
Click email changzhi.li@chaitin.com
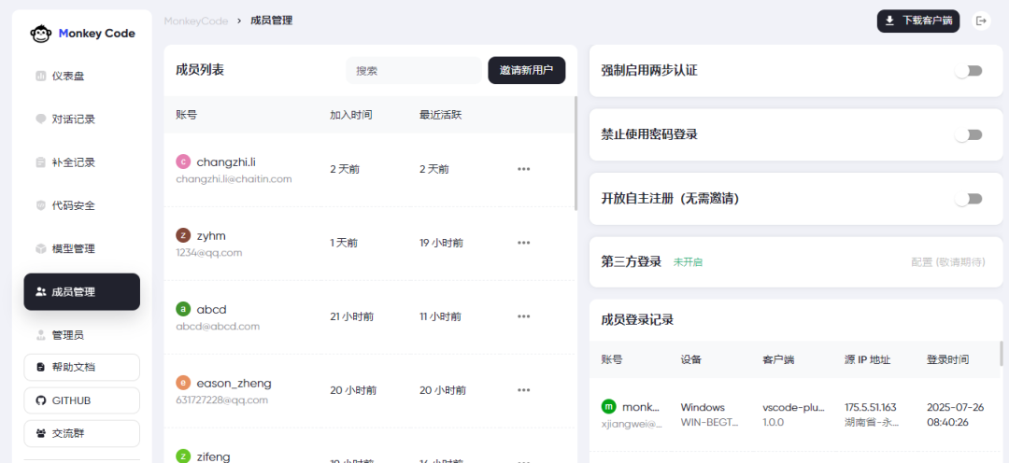(x=234, y=179)
